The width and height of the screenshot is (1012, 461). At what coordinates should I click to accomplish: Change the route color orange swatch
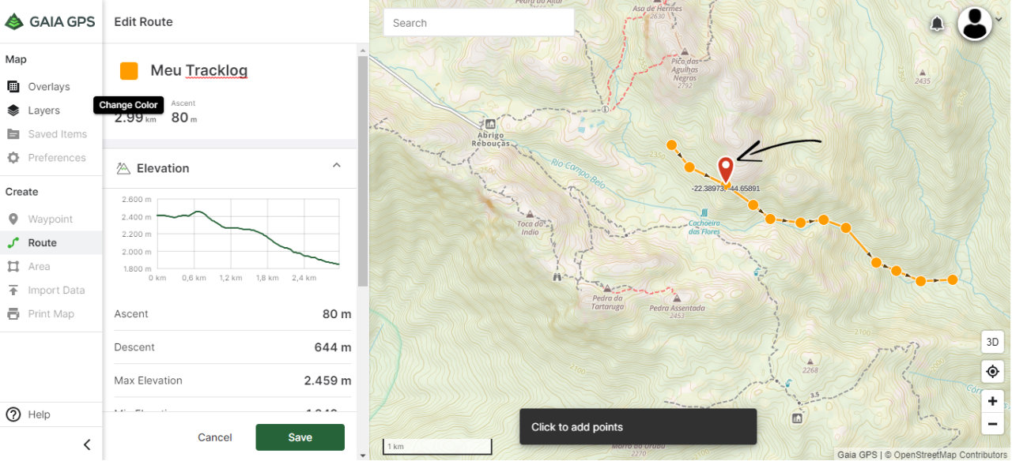coord(129,70)
